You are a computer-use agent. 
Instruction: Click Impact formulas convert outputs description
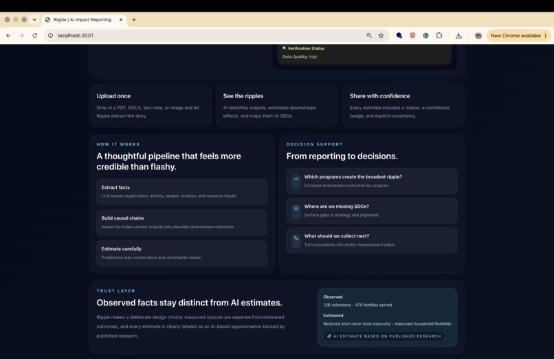tap(168, 227)
